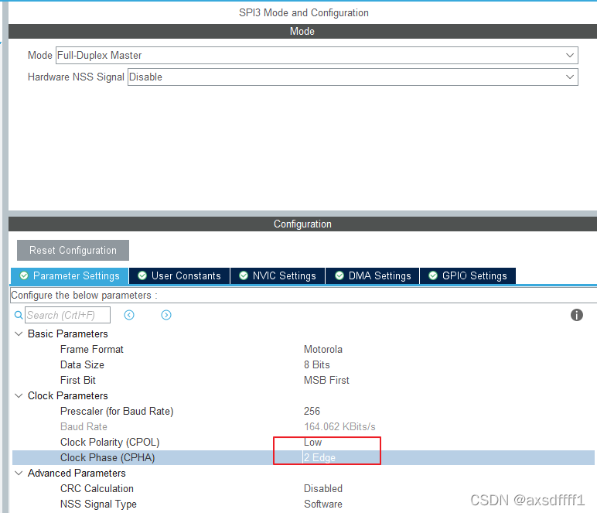597x513 pixels.
Task: Click the green check icon on DMA Settings tab
Action: [x=339, y=275]
